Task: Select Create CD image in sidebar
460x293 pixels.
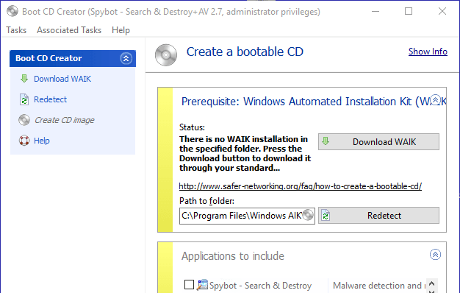Action: pyautogui.click(x=64, y=120)
